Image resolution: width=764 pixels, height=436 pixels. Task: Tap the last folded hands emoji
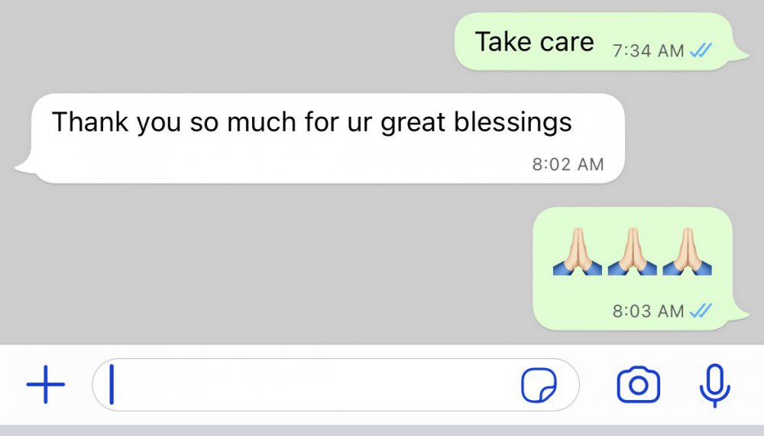(x=687, y=251)
